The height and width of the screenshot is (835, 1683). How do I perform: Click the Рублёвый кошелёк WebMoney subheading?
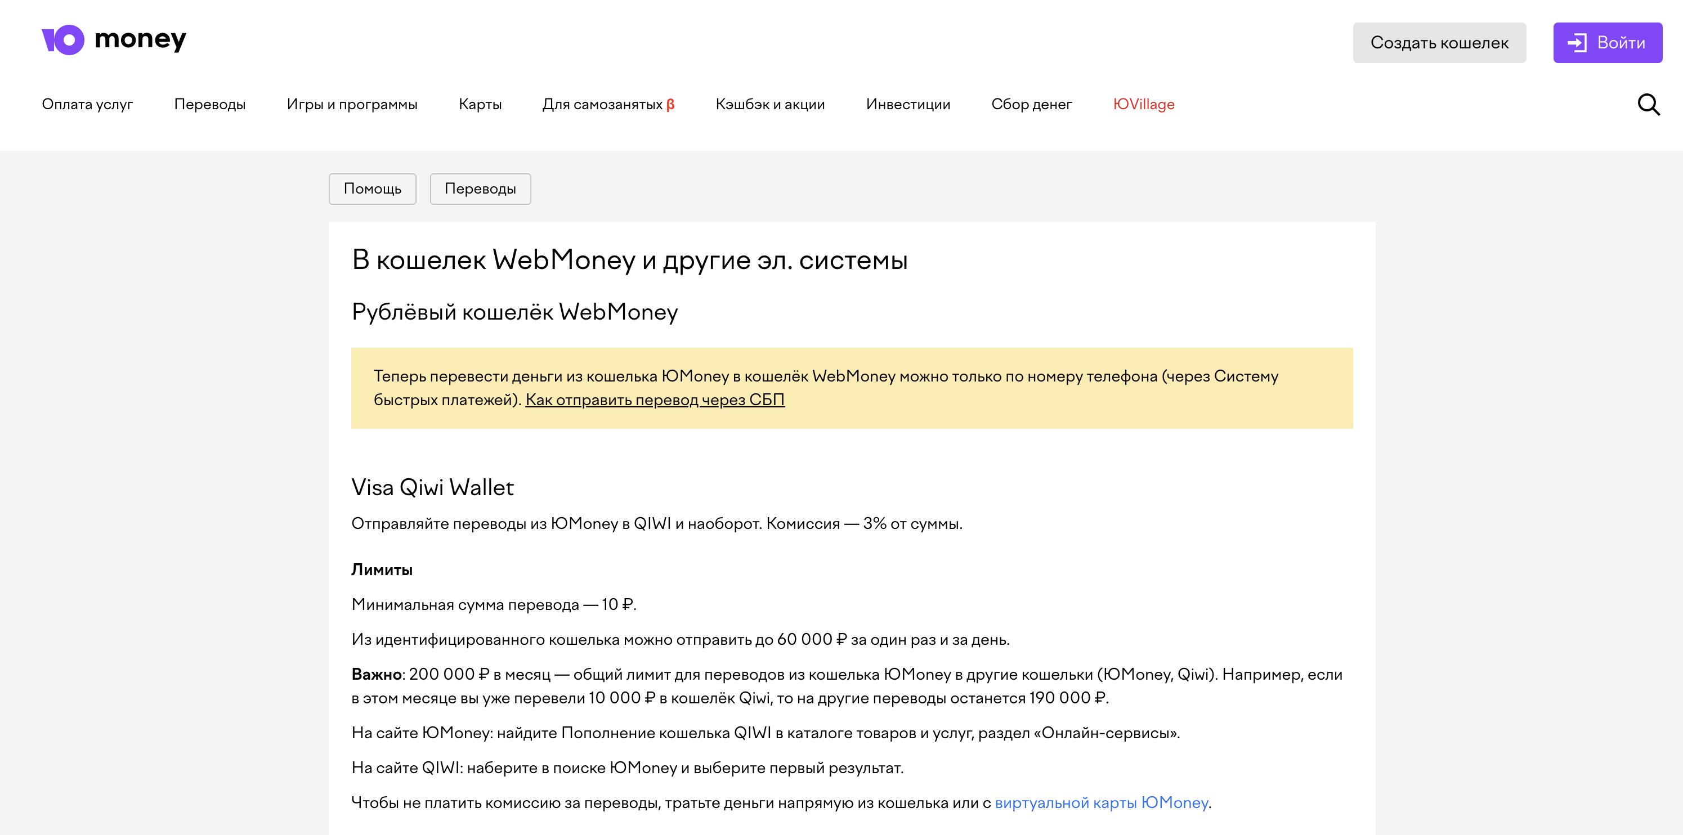point(514,312)
